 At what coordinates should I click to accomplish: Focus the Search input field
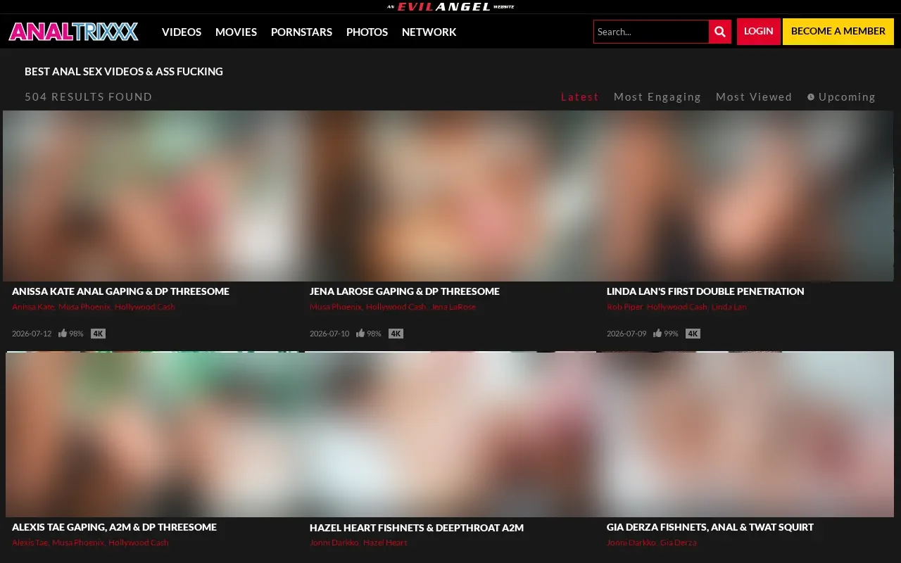point(651,32)
